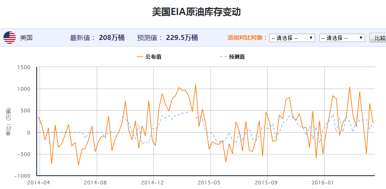Click the 2015-05 x-axis date label
Viewport: 386px width, 189px height.
(x=210, y=182)
